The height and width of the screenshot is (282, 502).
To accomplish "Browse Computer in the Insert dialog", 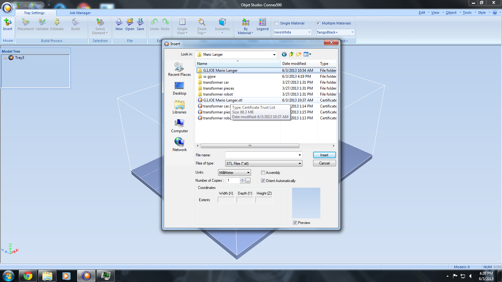I will pos(179,126).
